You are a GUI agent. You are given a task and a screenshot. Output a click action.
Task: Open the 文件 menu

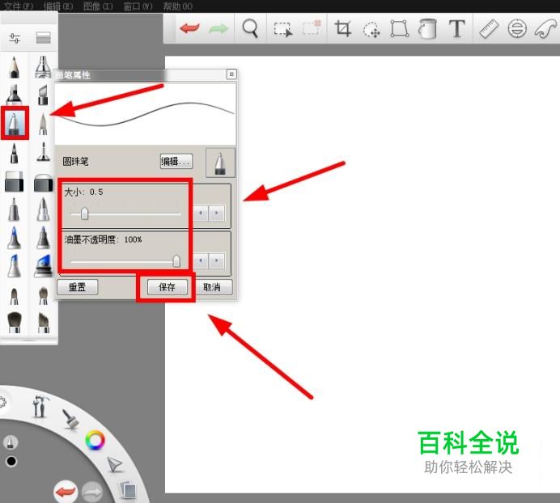19,6
